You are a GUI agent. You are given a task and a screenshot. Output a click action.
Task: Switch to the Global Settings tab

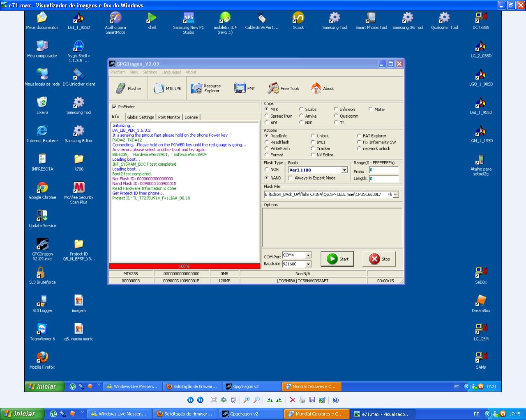(x=141, y=117)
